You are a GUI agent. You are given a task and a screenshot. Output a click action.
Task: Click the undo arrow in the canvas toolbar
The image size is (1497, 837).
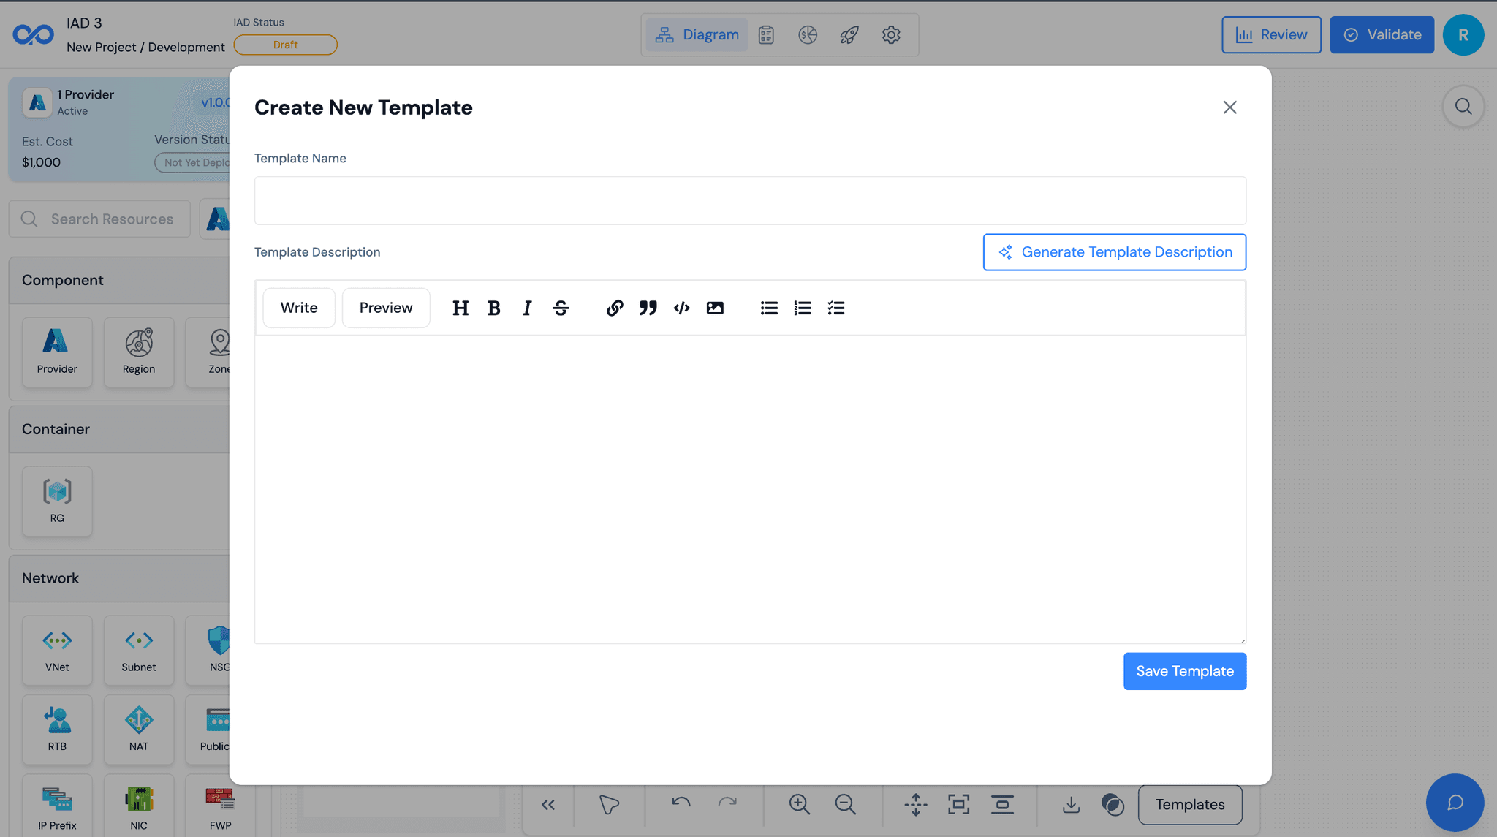(681, 804)
